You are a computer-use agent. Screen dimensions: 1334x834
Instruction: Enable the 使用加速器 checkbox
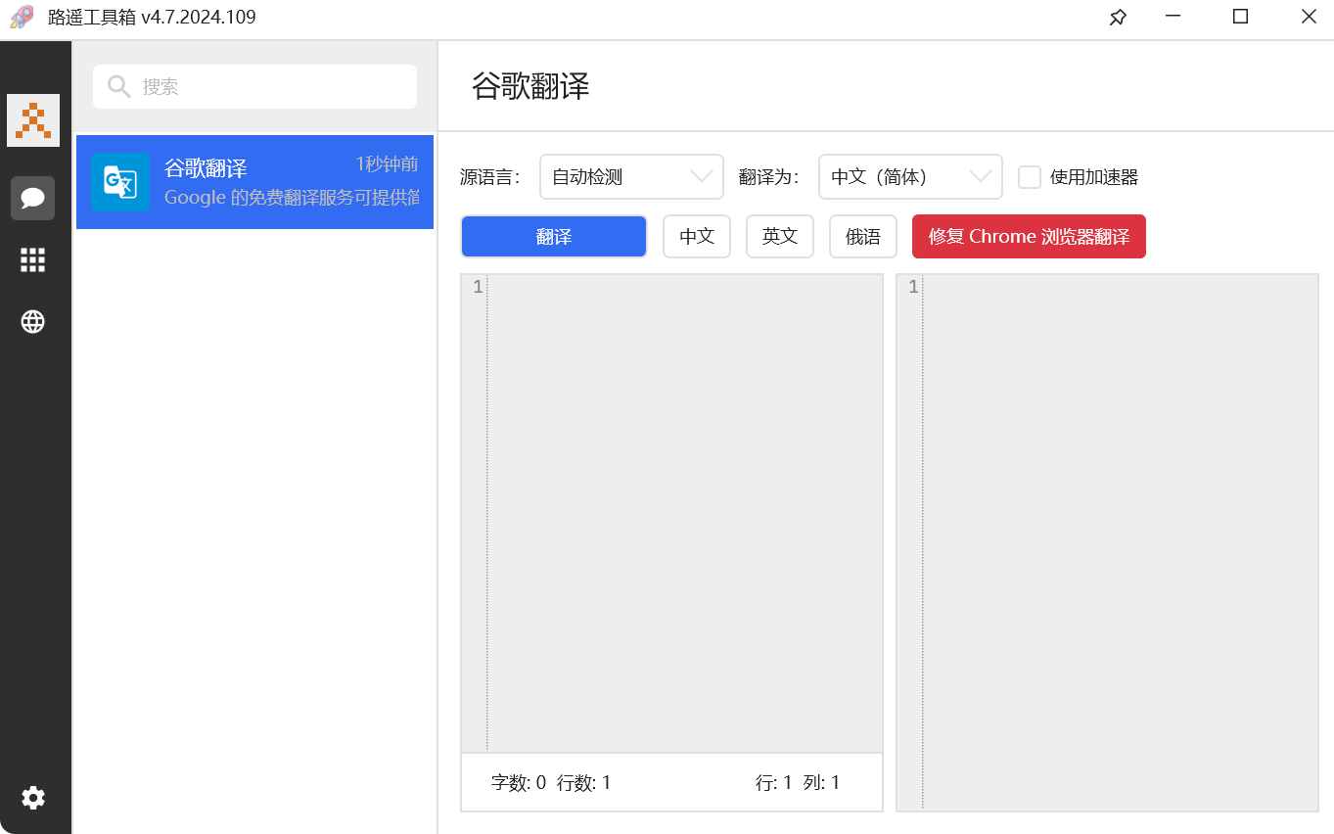pyautogui.click(x=1030, y=177)
